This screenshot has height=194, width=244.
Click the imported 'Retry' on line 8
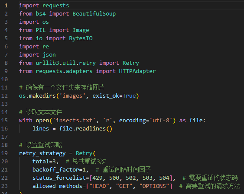pos(131,63)
